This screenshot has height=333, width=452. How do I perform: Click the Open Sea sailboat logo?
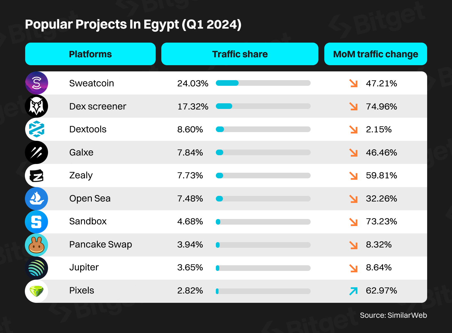[x=36, y=199]
